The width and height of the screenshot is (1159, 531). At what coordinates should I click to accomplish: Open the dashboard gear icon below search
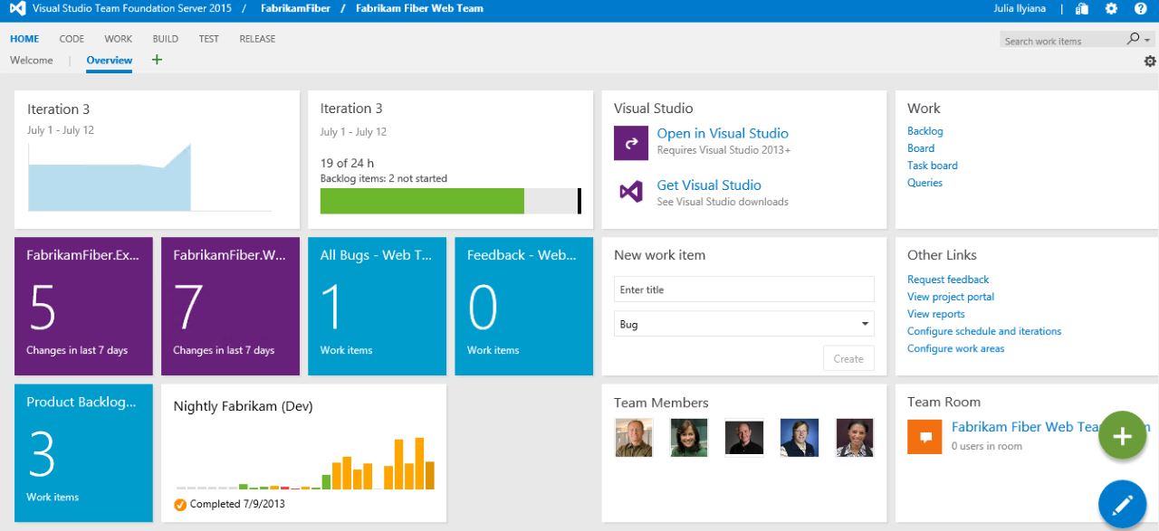[x=1150, y=61]
